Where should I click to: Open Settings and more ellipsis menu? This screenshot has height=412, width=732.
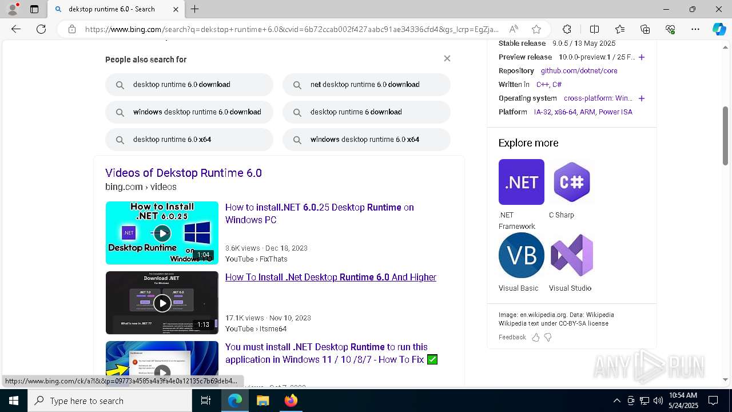coord(695,29)
